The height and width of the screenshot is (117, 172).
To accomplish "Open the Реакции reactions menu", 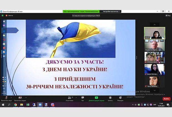I will [x=121, y=98].
